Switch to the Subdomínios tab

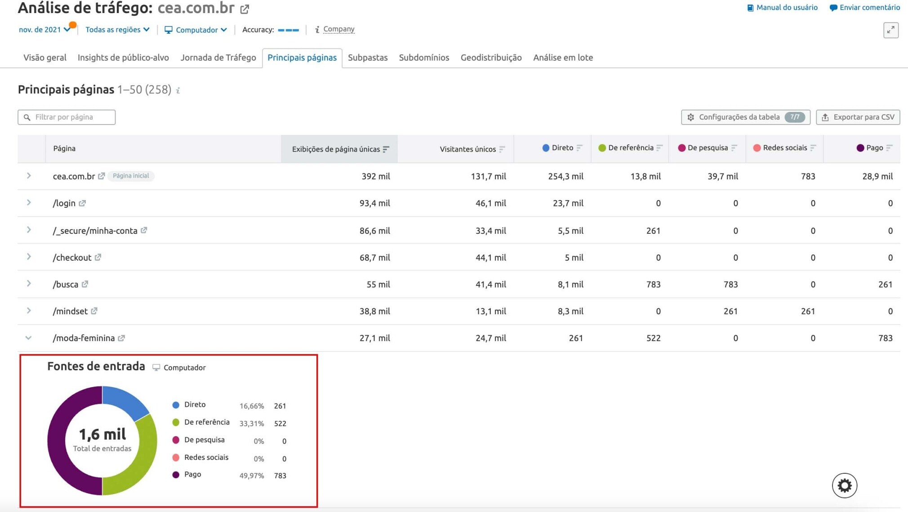424,58
